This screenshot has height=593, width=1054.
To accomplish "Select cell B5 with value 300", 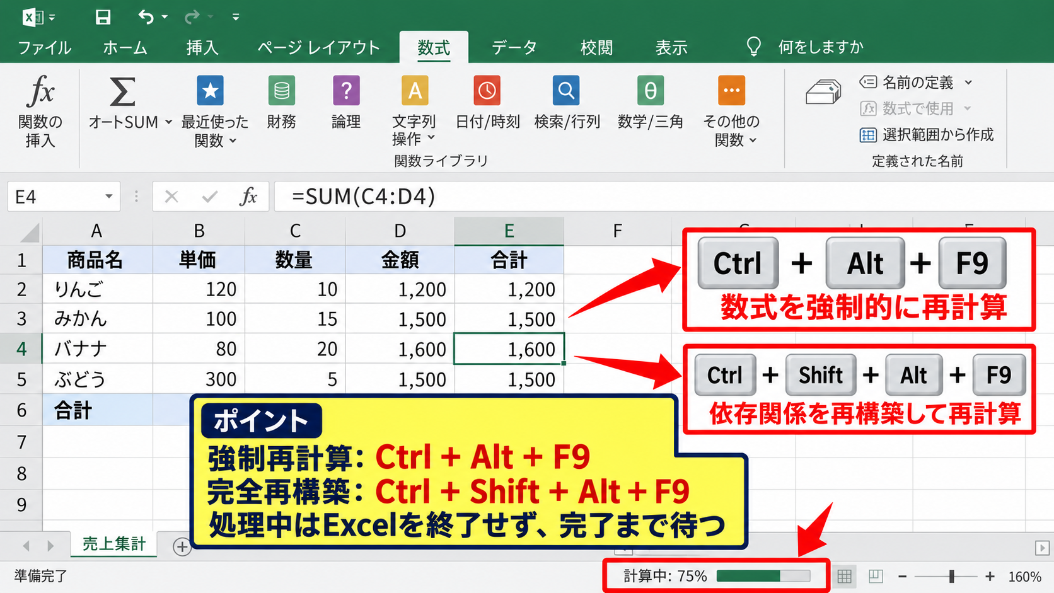I will (199, 379).
